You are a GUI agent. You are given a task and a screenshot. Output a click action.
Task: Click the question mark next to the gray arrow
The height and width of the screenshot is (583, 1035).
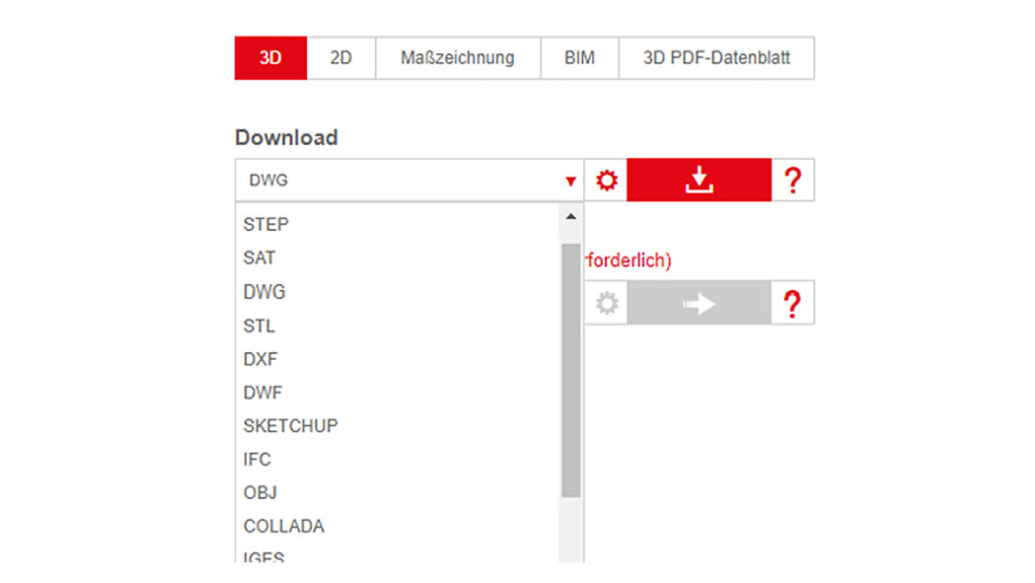click(793, 302)
